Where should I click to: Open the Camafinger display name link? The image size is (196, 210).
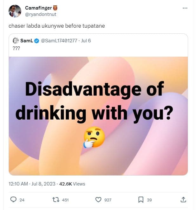tap(38, 8)
